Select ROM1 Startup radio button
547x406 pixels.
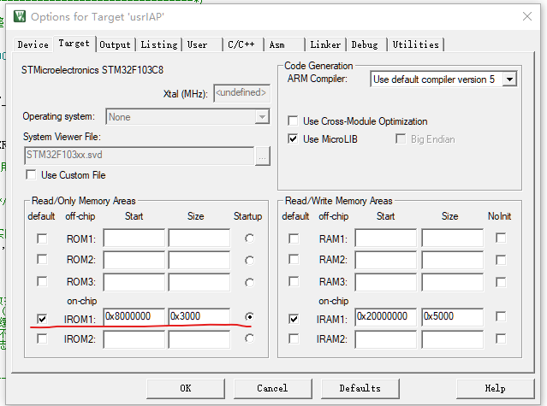click(x=249, y=238)
